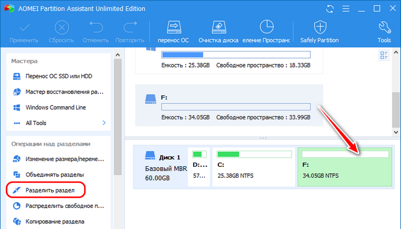
Task: Select the D: partition block on Disk 1
Action: [x=199, y=167]
